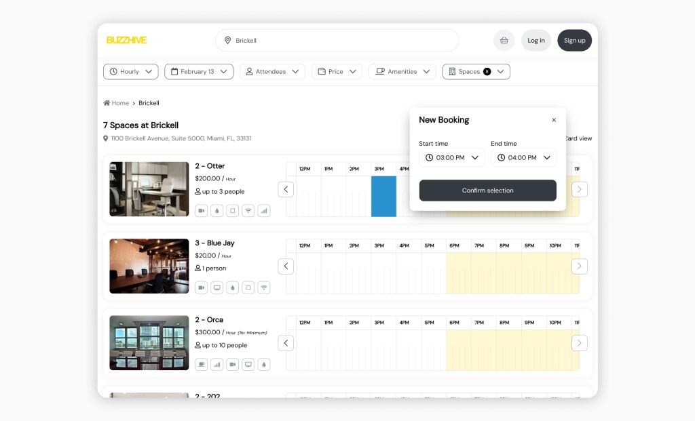Screen dimensions: 695x421
Task: Click the Brickell breadcrumb item
Action: [149, 102]
